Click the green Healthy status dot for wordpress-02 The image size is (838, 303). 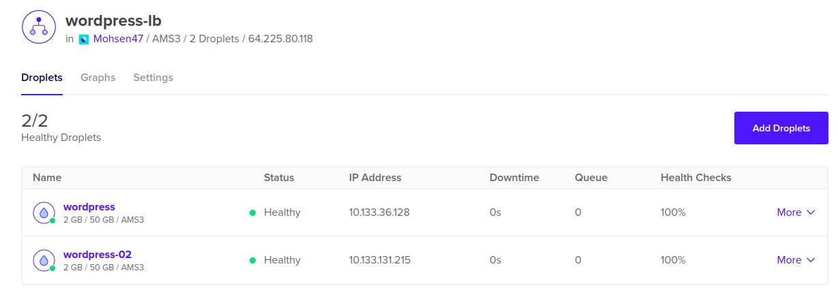(252, 260)
